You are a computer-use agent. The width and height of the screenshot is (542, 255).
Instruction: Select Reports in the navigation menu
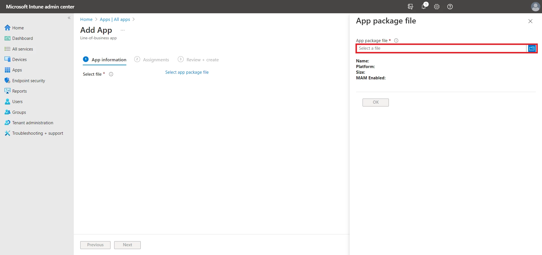[x=19, y=91]
